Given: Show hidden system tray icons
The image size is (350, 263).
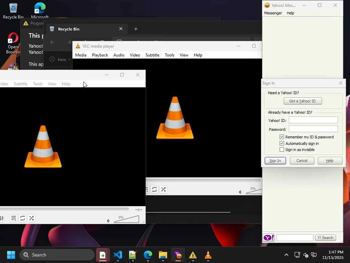Looking at the screenshot, I should click(286, 255).
